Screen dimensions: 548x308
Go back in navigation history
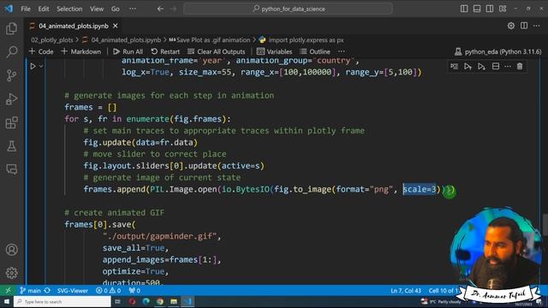(160, 9)
